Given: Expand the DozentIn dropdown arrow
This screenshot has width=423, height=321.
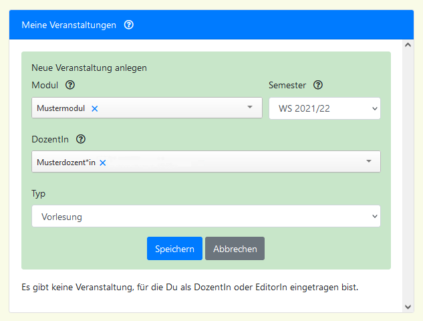Looking at the screenshot, I should pyautogui.click(x=368, y=162).
